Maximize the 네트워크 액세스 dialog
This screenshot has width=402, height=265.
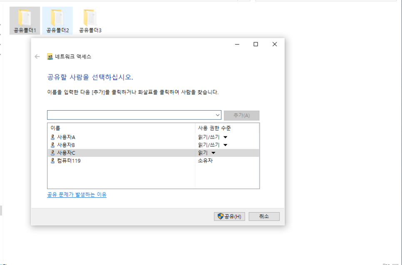tap(256, 44)
